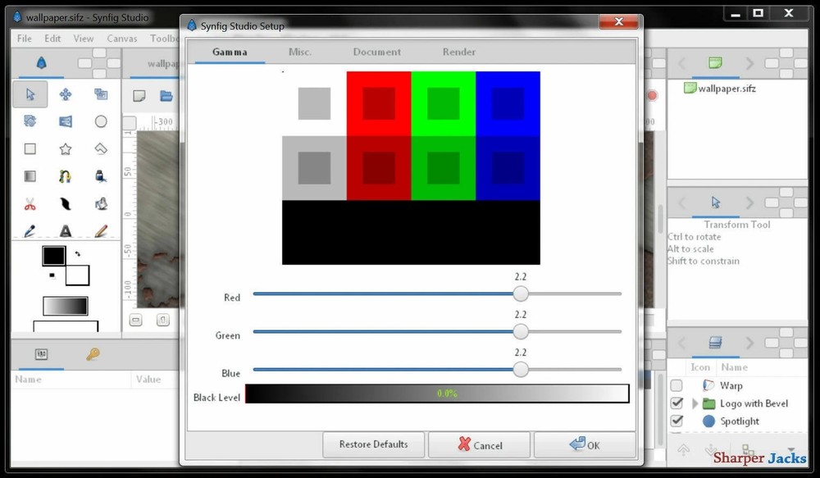Viewport: 820px width, 478px height.
Task: Reset colors to black and white icon
Action: [x=52, y=275]
